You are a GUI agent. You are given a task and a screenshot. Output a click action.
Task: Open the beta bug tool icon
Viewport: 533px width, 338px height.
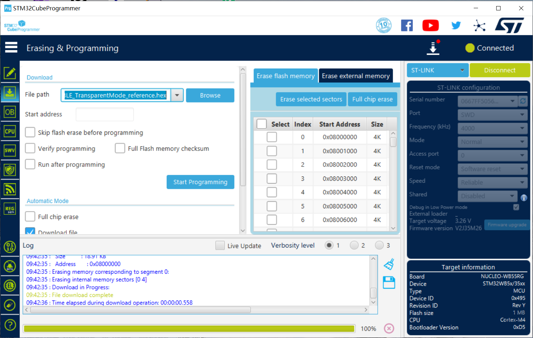tap(10, 266)
